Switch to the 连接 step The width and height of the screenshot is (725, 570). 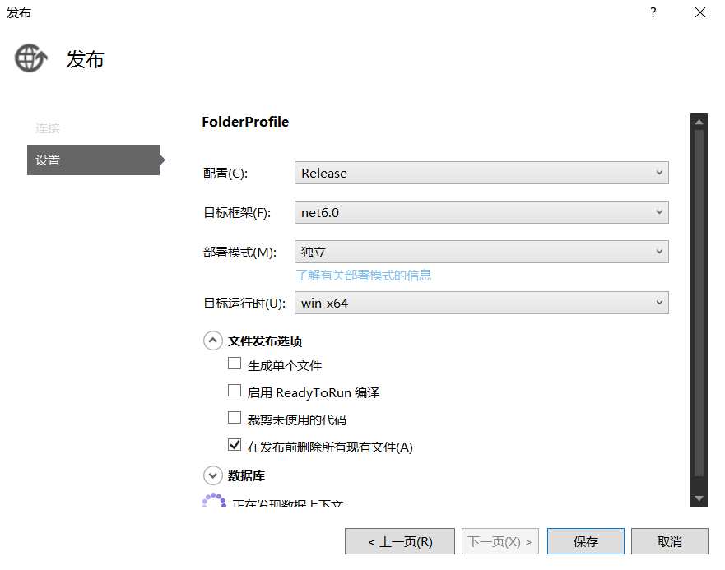48,128
